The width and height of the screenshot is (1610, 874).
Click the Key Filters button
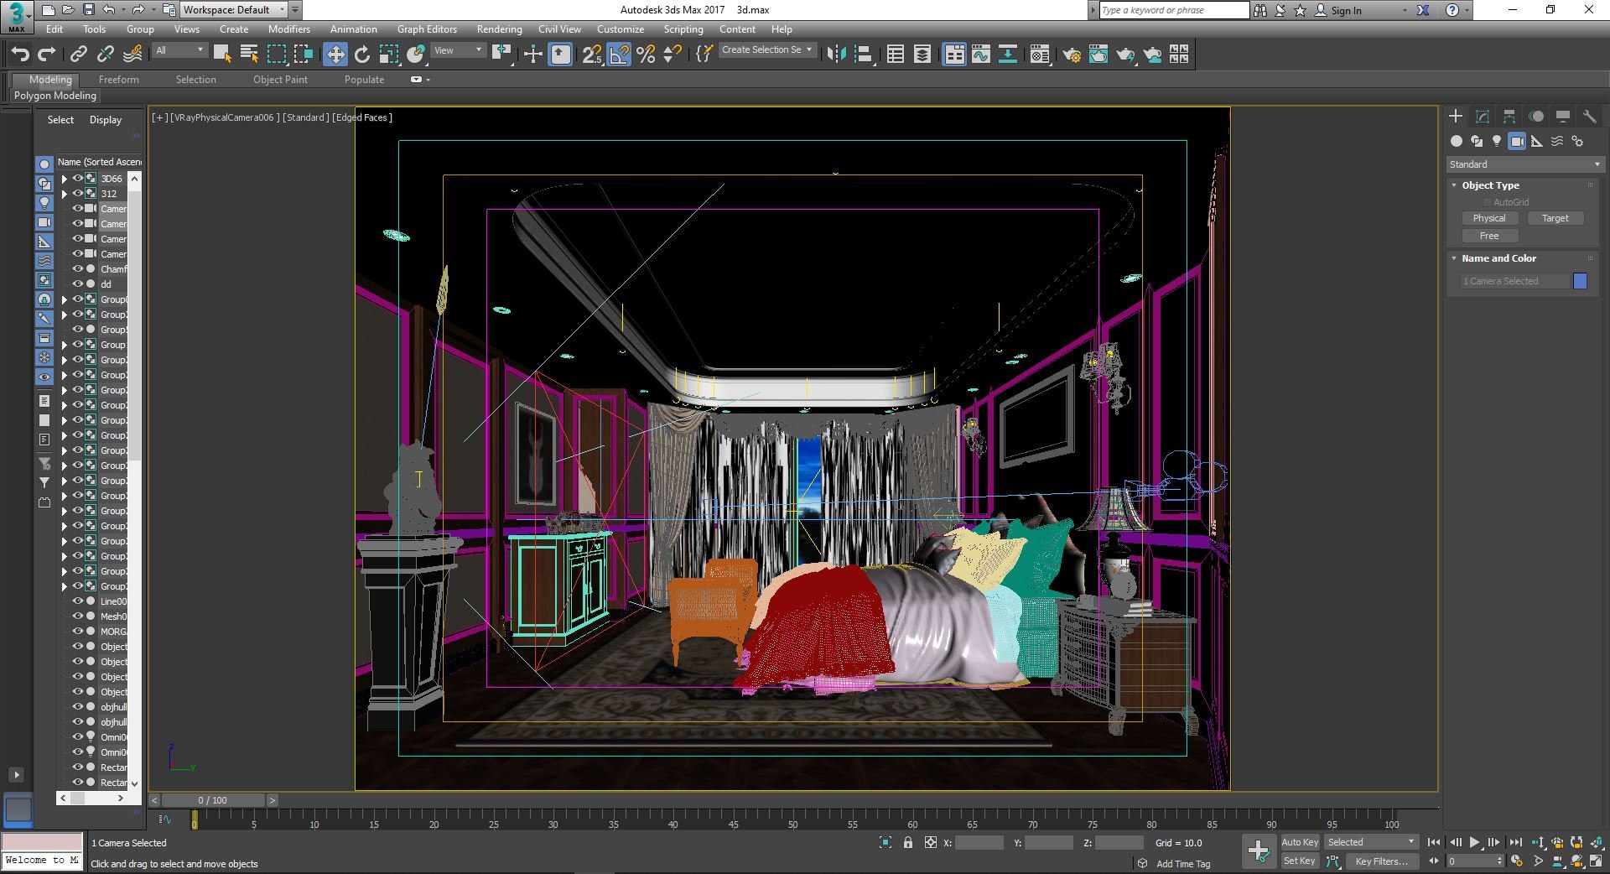[x=1382, y=861]
